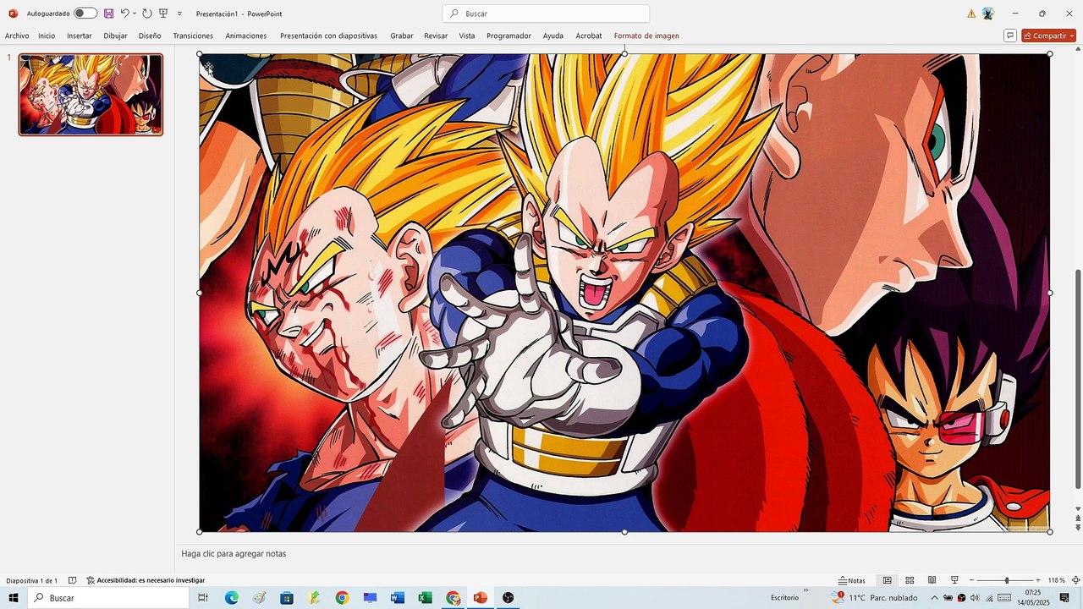Expand the Escritorio toolbar chevron
This screenshot has height=609, width=1083.
click(x=805, y=591)
